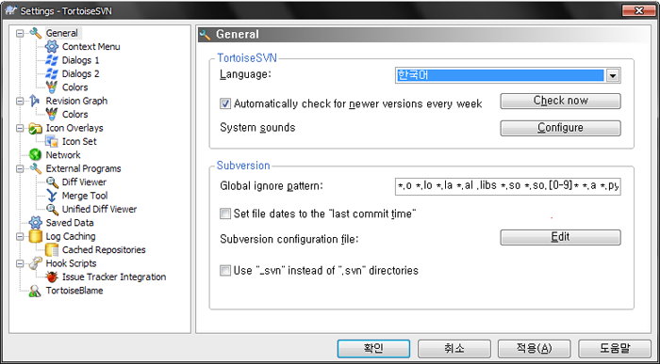Click the TortoiseBlame person icon

click(x=35, y=291)
